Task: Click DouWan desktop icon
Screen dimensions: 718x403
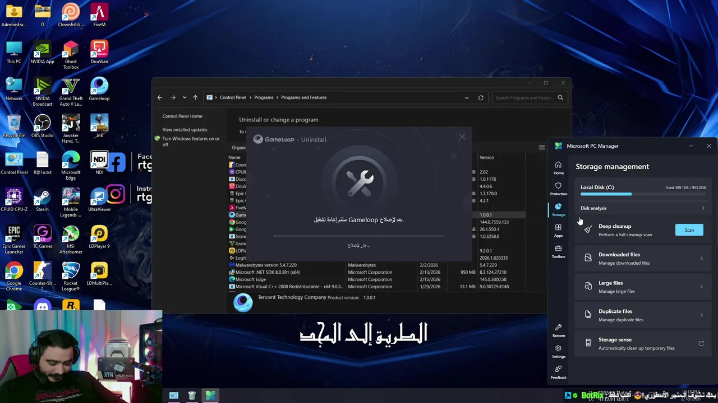Action: point(99,52)
